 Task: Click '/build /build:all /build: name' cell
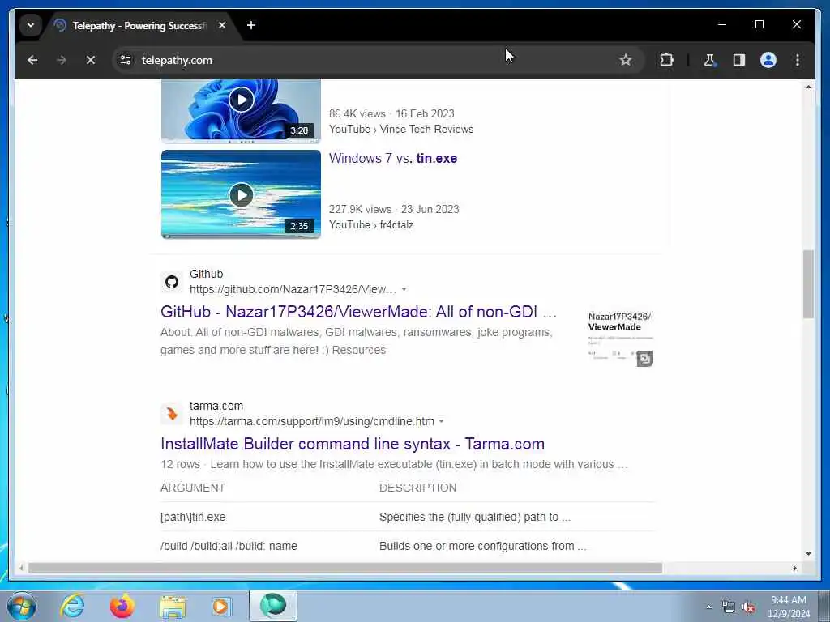tap(229, 546)
